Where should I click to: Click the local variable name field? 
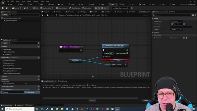tap(13, 92)
